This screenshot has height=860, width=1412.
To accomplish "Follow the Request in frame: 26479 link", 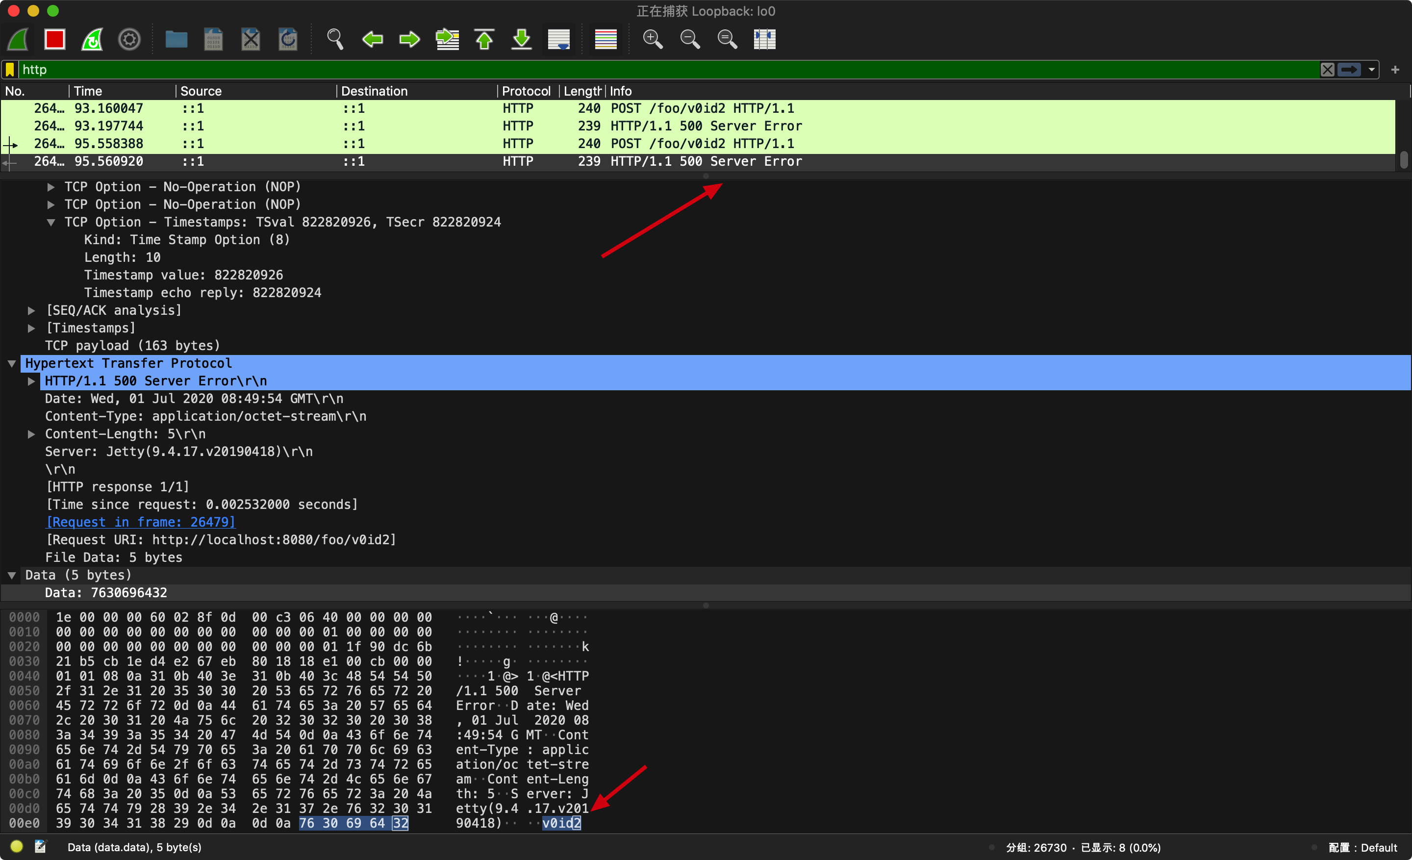I will pos(141,522).
